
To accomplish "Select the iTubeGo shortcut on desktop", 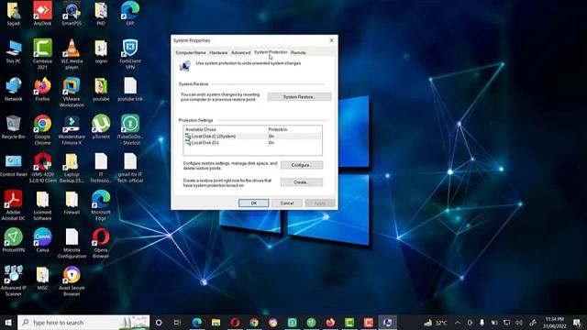I will [x=130, y=130].
